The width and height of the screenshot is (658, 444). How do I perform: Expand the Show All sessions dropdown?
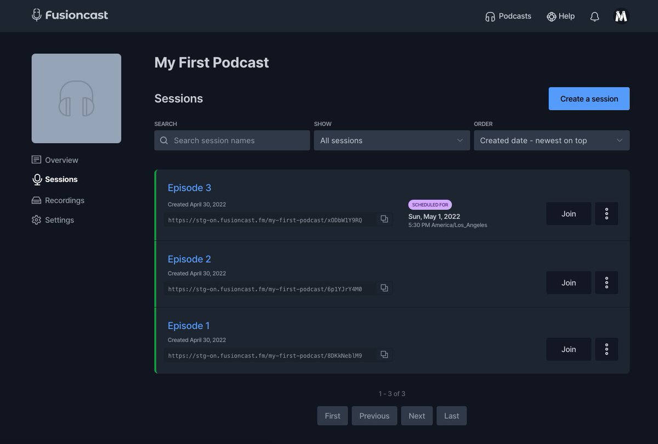[x=392, y=140]
